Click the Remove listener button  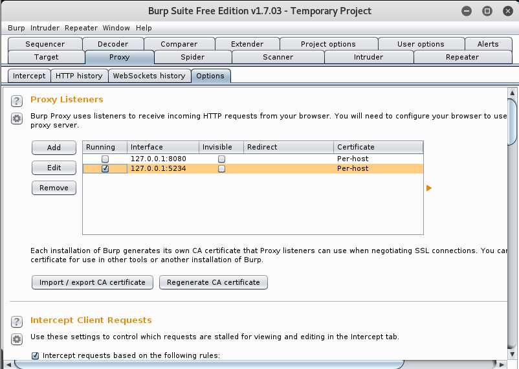[x=54, y=188]
